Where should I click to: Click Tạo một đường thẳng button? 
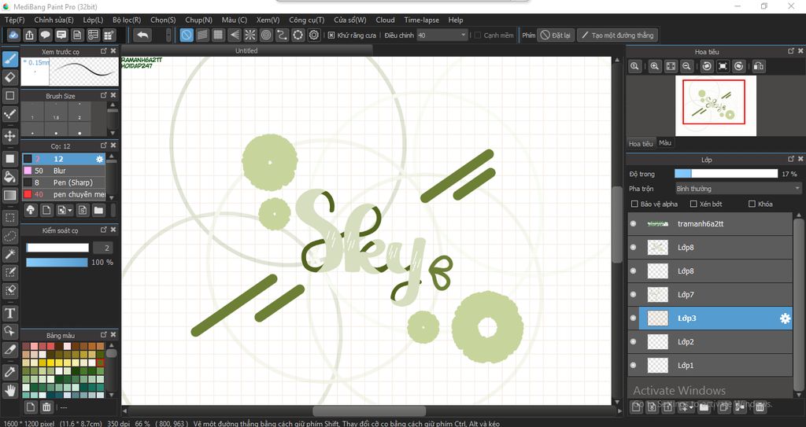click(x=617, y=35)
